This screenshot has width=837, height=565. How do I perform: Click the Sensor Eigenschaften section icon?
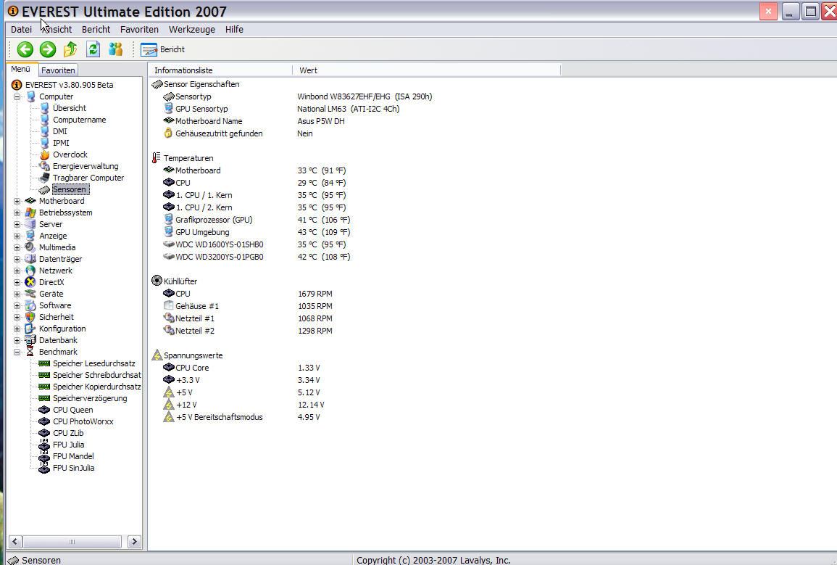[x=157, y=84]
